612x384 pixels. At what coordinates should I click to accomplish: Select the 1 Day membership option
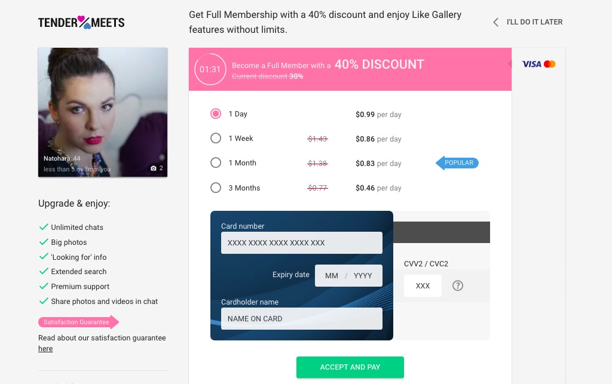pos(216,114)
